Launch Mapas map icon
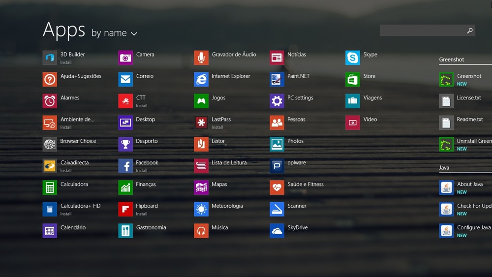The width and height of the screenshot is (492, 277). click(201, 187)
